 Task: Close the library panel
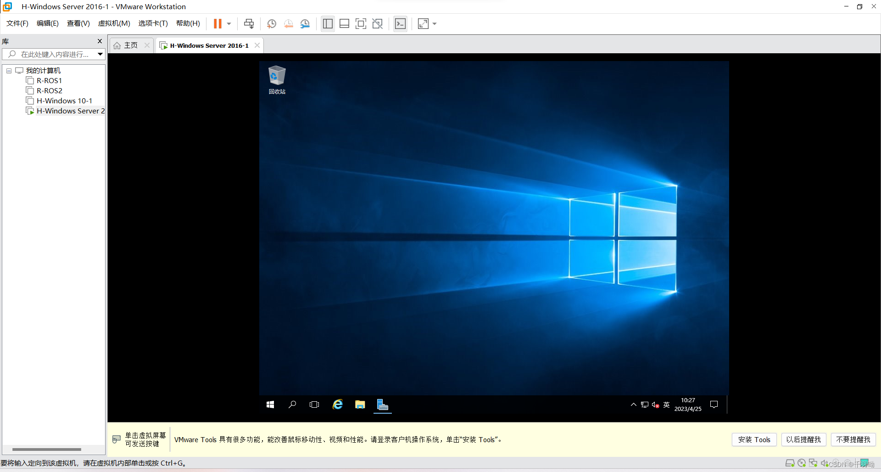tap(100, 41)
